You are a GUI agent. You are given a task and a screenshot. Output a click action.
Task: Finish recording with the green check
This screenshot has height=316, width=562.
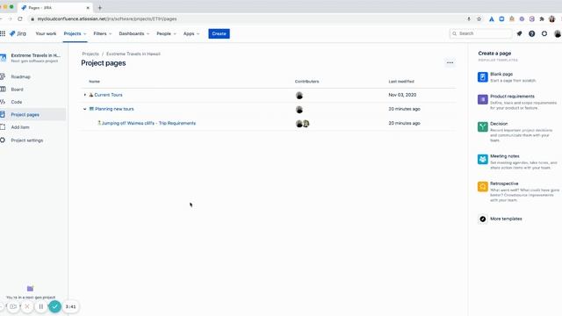pyautogui.click(x=54, y=306)
